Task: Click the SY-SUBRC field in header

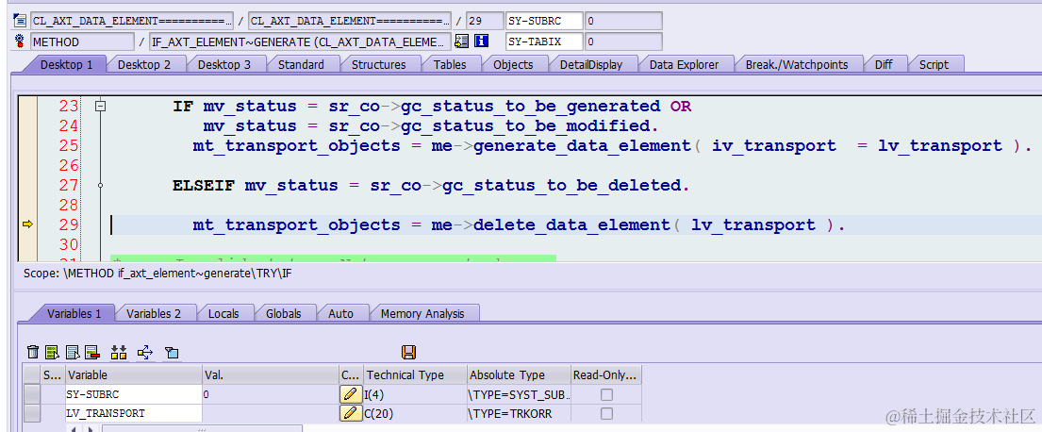Action: (x=544, y=21)
